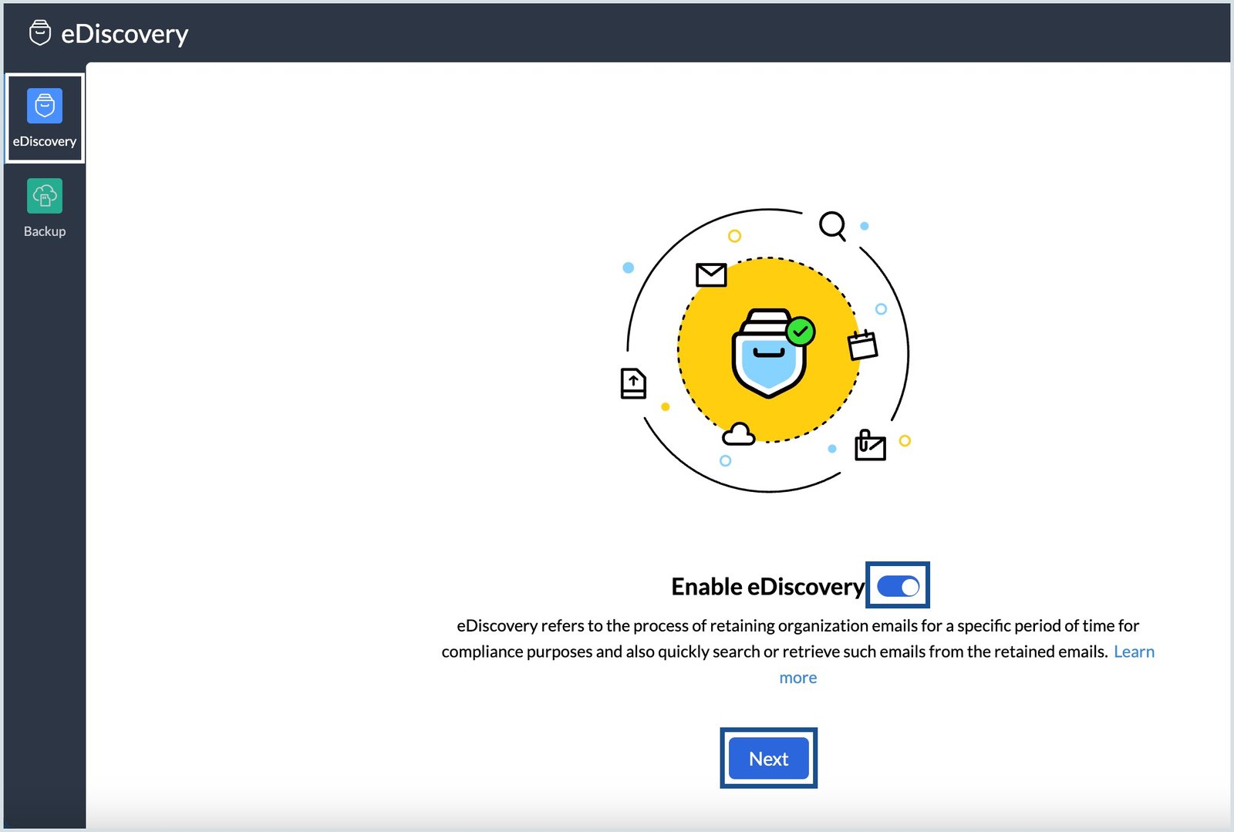Click the green cloud Backup icon
The image size is (1234, 832).
point(44,196)
